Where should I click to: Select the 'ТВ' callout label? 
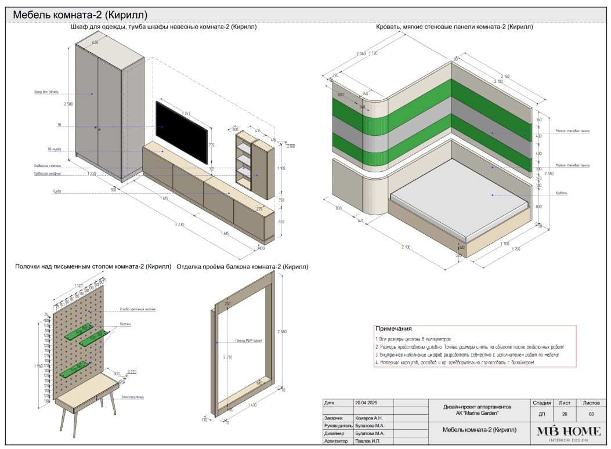coord(59,125)
